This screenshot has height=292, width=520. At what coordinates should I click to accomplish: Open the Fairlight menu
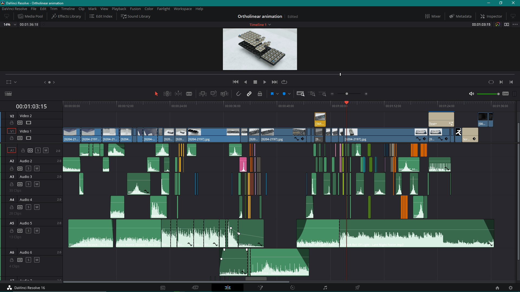164,9
